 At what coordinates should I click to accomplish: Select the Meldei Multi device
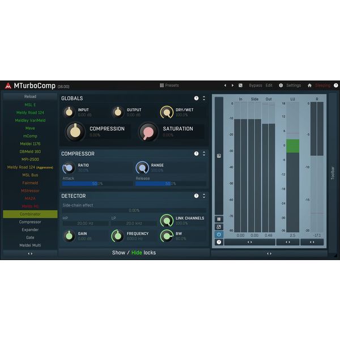(30, 245)
